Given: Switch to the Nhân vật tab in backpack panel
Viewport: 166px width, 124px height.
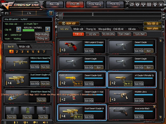Looking at the screenshot, I should coord(24,47).
